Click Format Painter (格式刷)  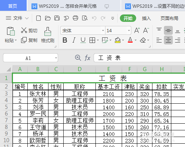click(x=48, y=35)
